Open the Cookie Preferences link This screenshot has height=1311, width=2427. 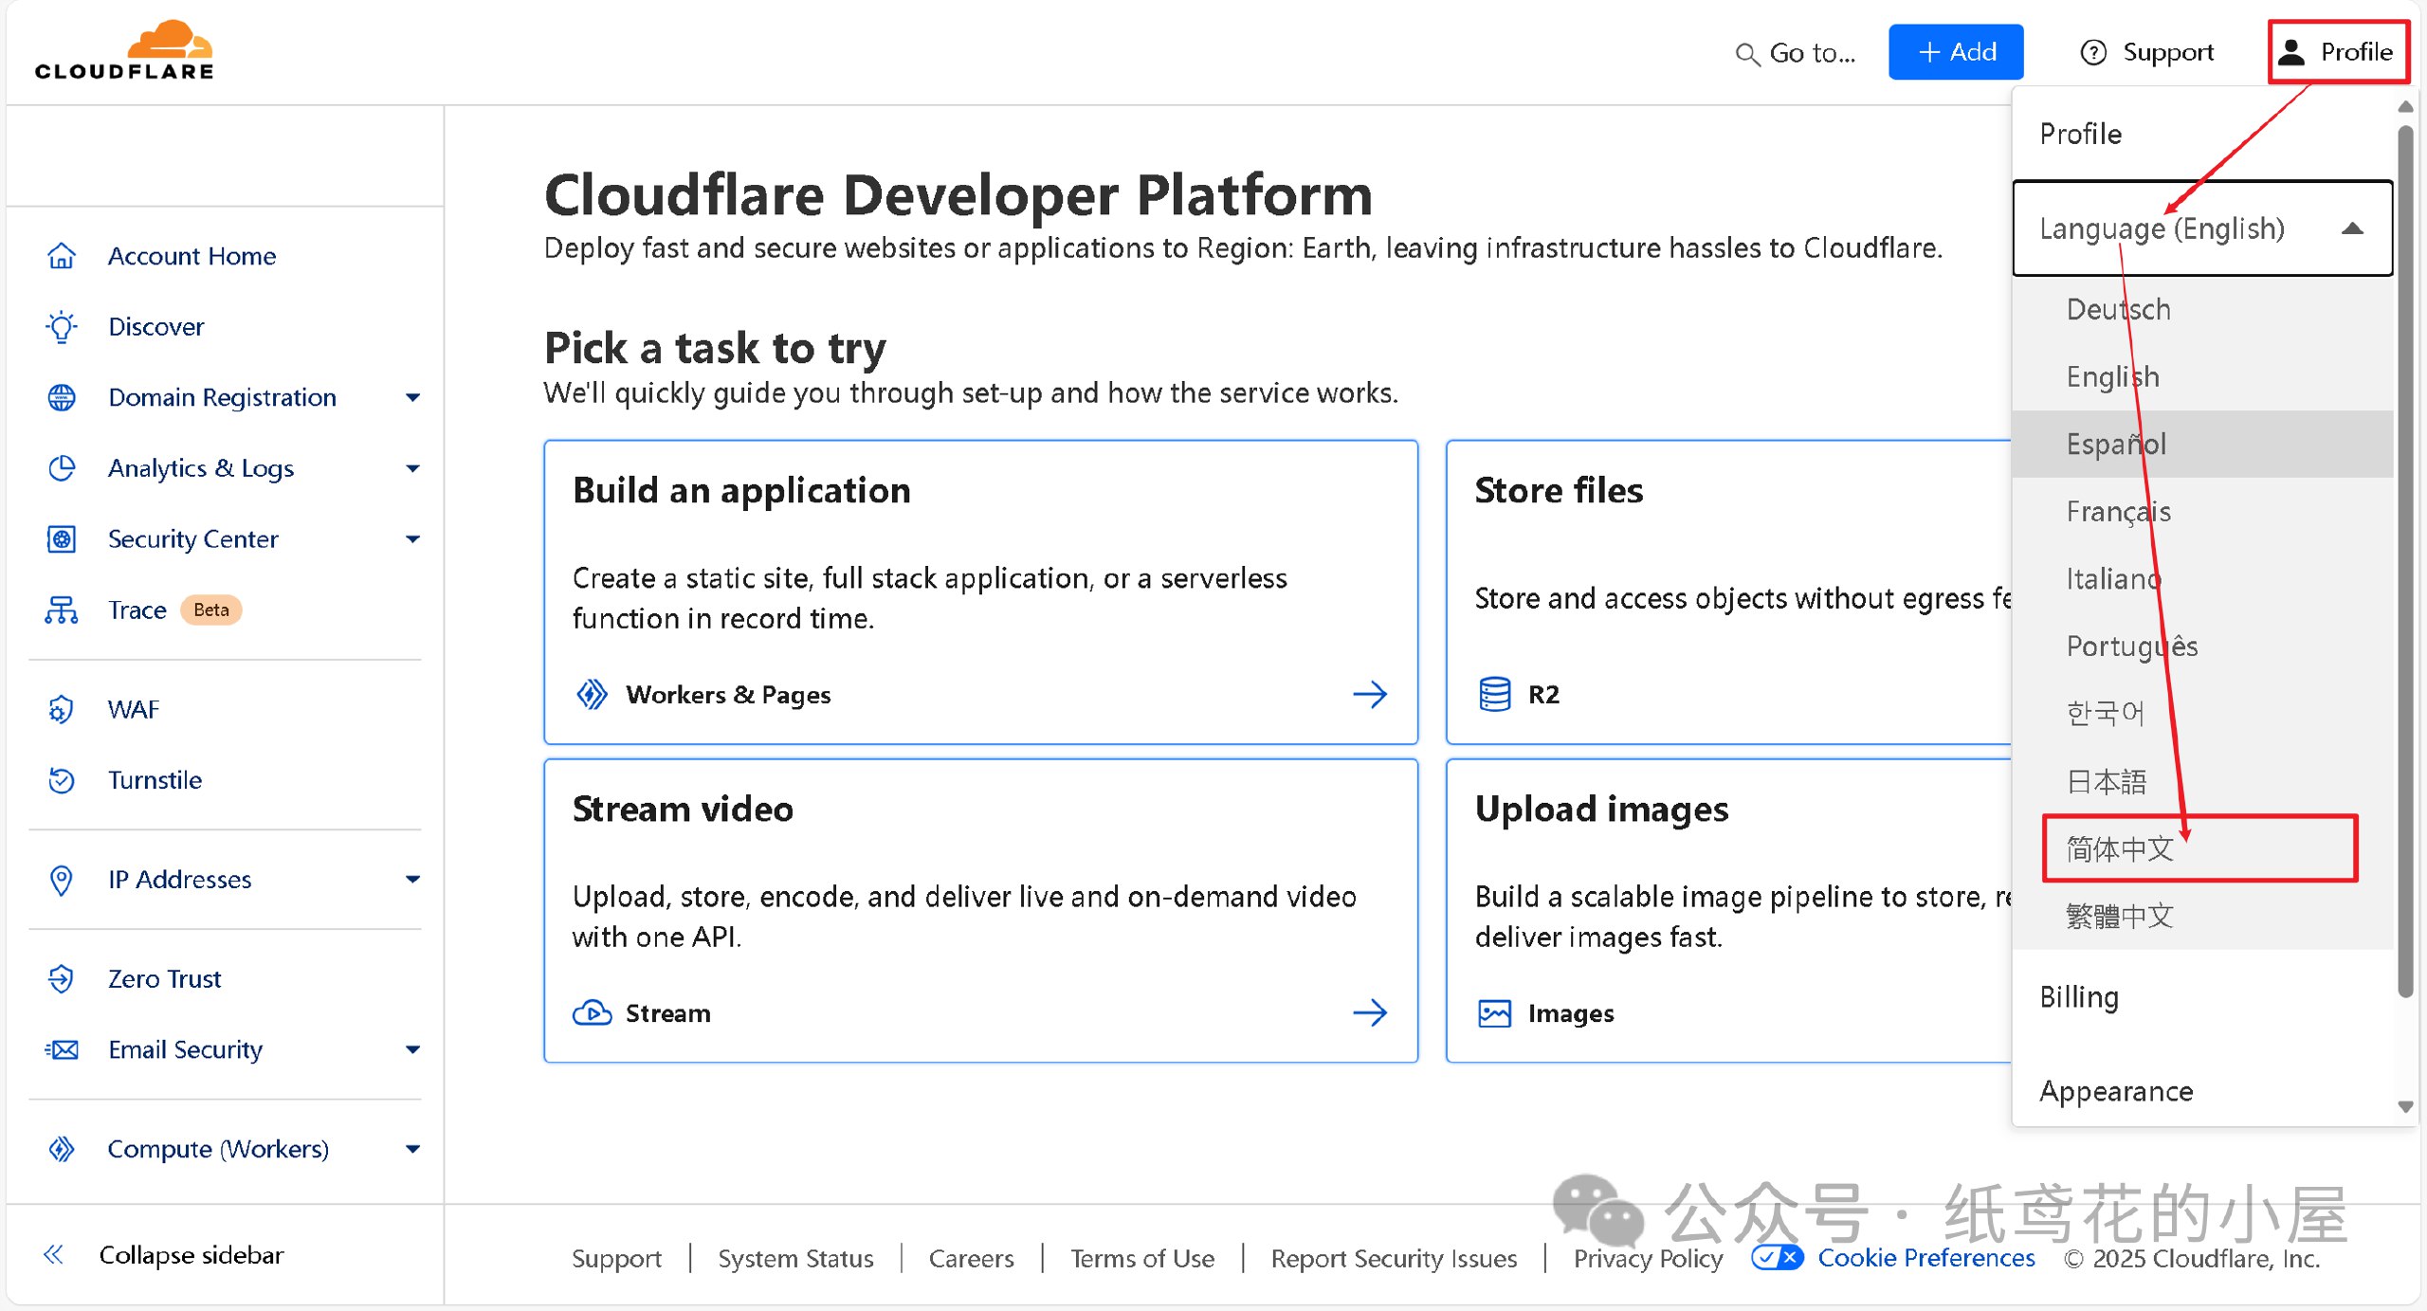[x=1926, y=1258]
